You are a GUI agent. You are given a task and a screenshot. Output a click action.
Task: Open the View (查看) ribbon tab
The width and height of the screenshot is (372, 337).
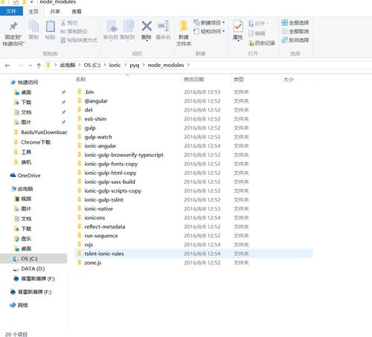77,11
